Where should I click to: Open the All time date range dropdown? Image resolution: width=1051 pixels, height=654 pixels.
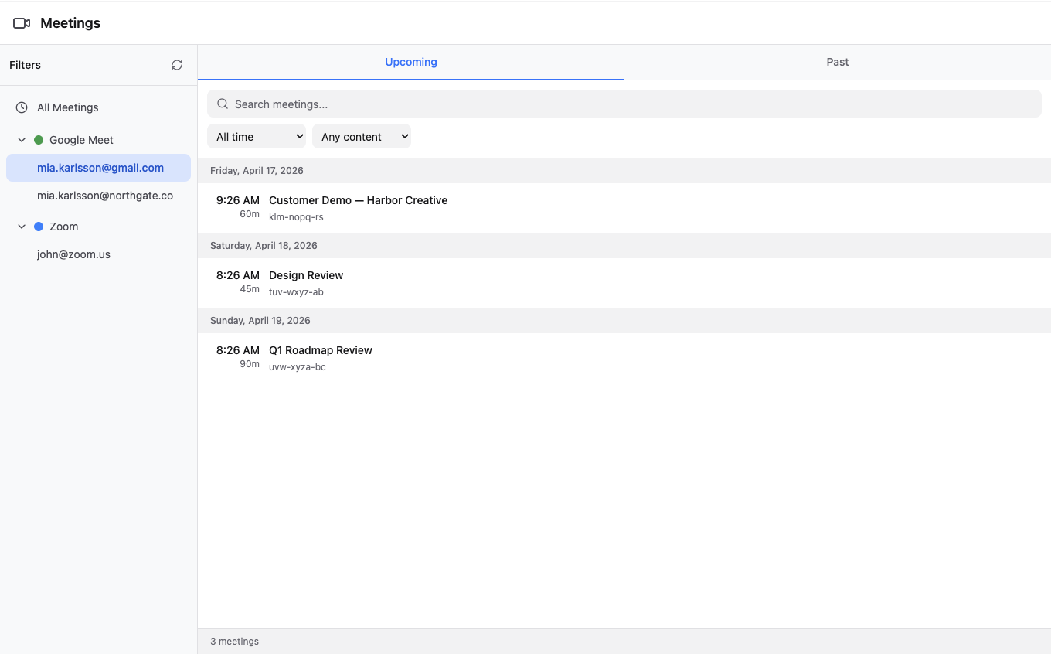(257, 136)
